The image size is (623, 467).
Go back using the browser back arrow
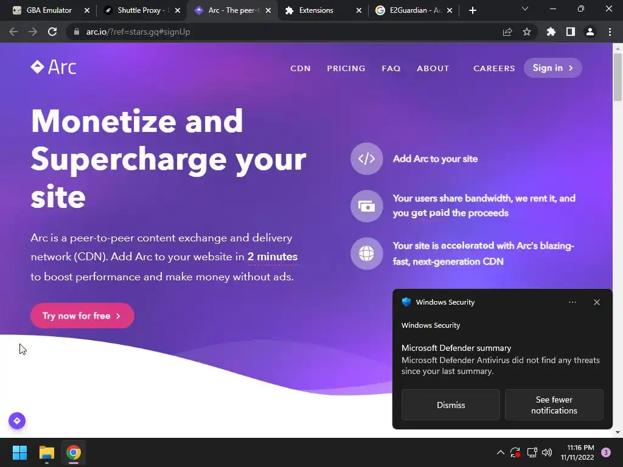tap(13, 32)
